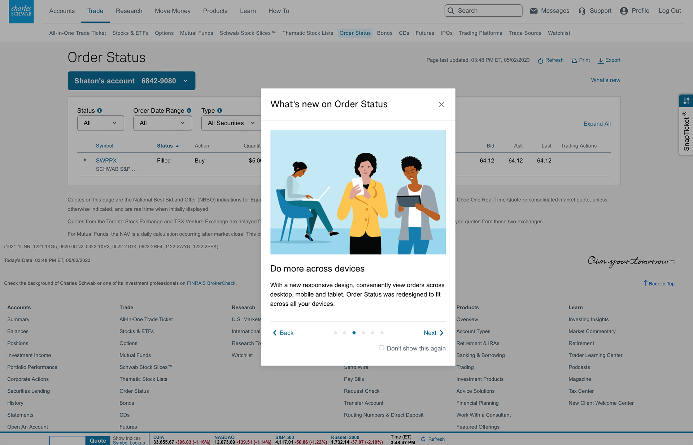Click the Type info icon

219,110
